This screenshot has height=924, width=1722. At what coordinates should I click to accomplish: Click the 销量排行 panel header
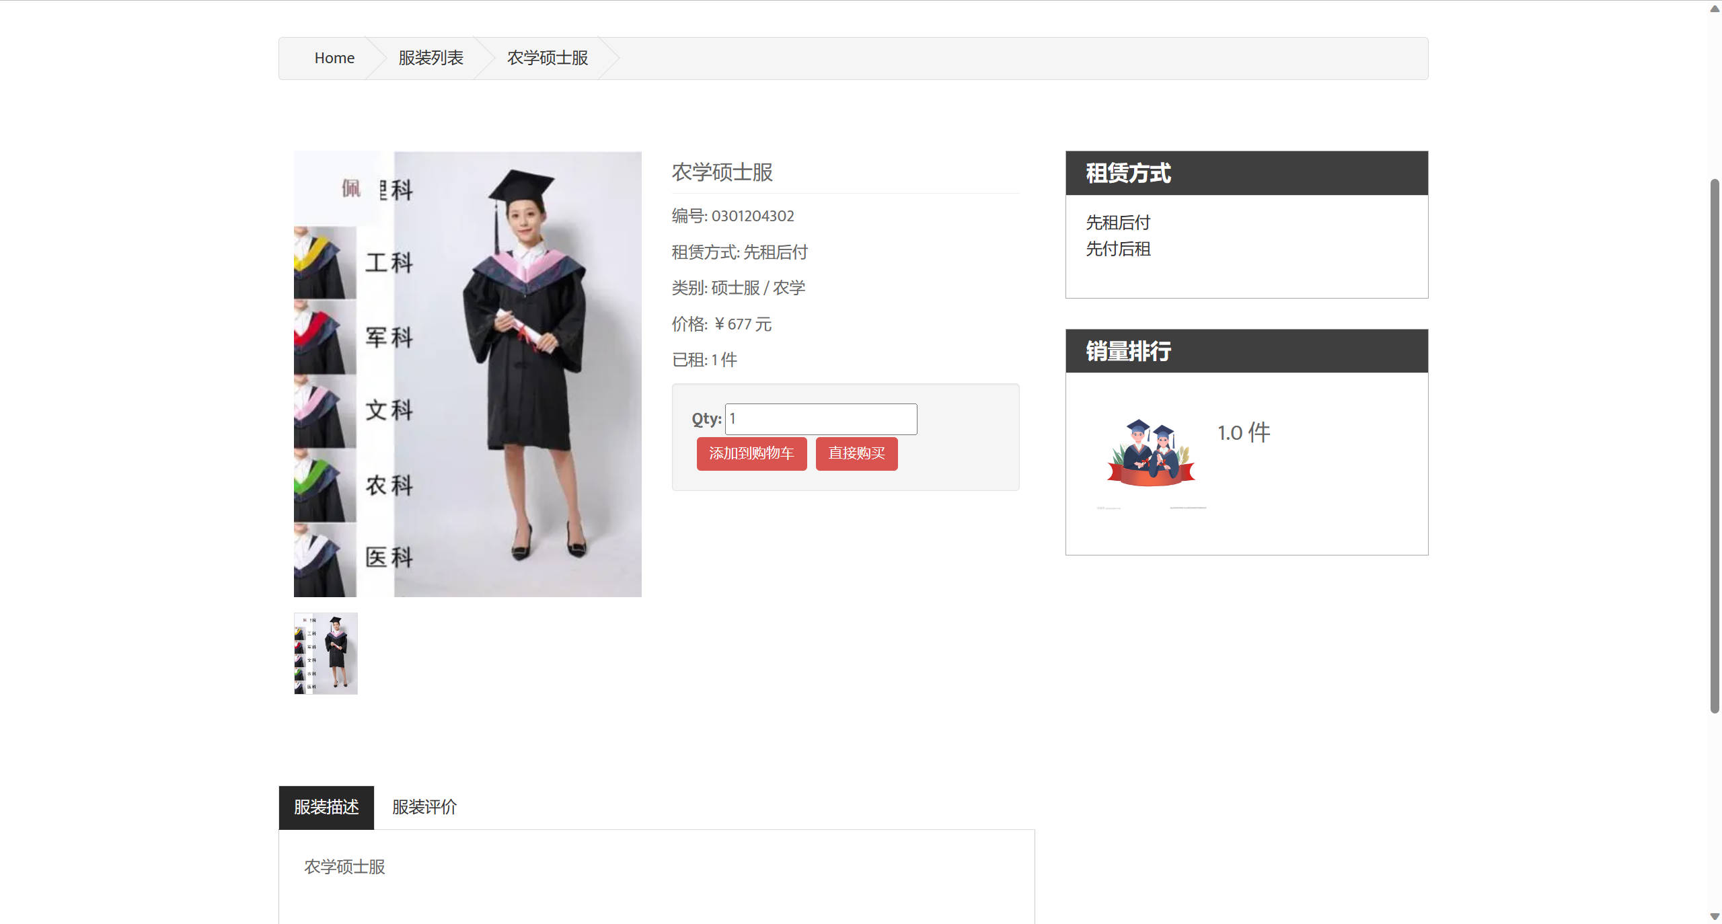[x=1246, y=351]
